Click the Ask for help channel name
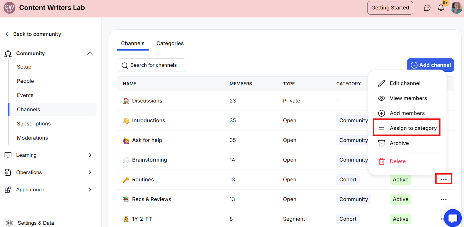This screenshot has width=464, height=227. click(x=147, y=140)
